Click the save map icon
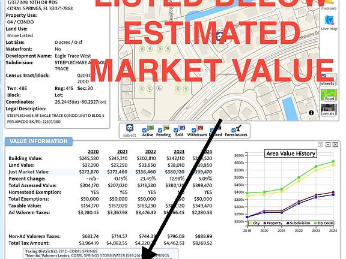Screen dimensions: 346x259 click(x=329, y=20)
